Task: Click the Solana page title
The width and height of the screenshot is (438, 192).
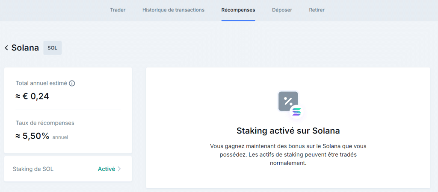Action: click(25, 48)
